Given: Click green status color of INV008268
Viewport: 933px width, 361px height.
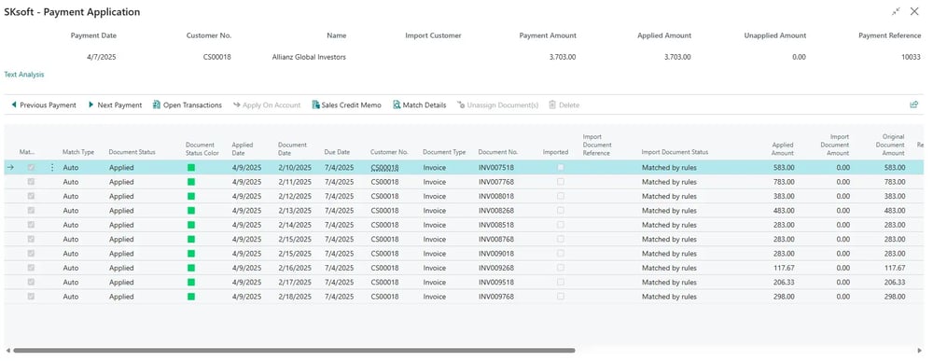Looking at the screenshot, I should point(191,211).
